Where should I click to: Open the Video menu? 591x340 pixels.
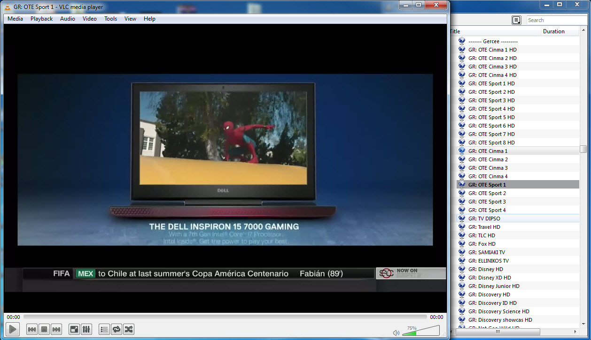coord(90,19)
